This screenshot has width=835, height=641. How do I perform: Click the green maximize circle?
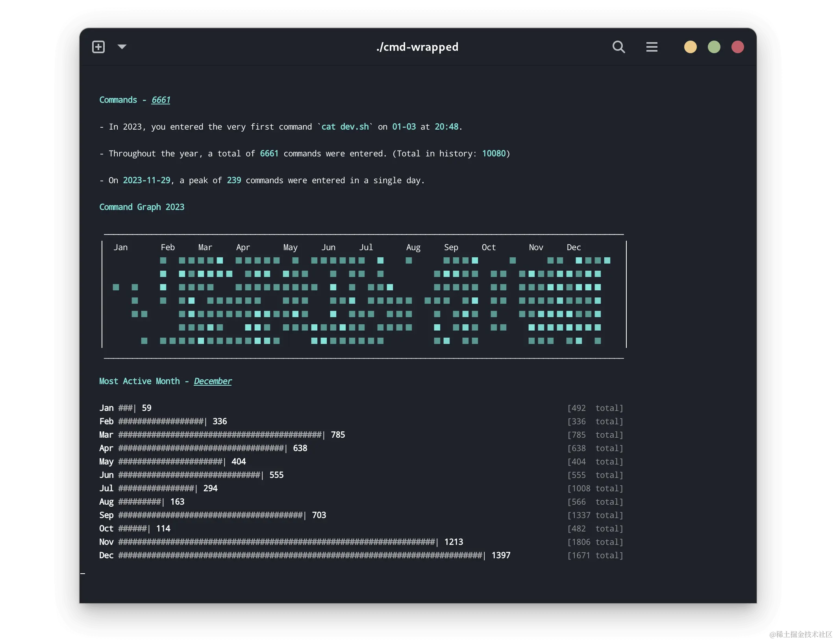714,47
